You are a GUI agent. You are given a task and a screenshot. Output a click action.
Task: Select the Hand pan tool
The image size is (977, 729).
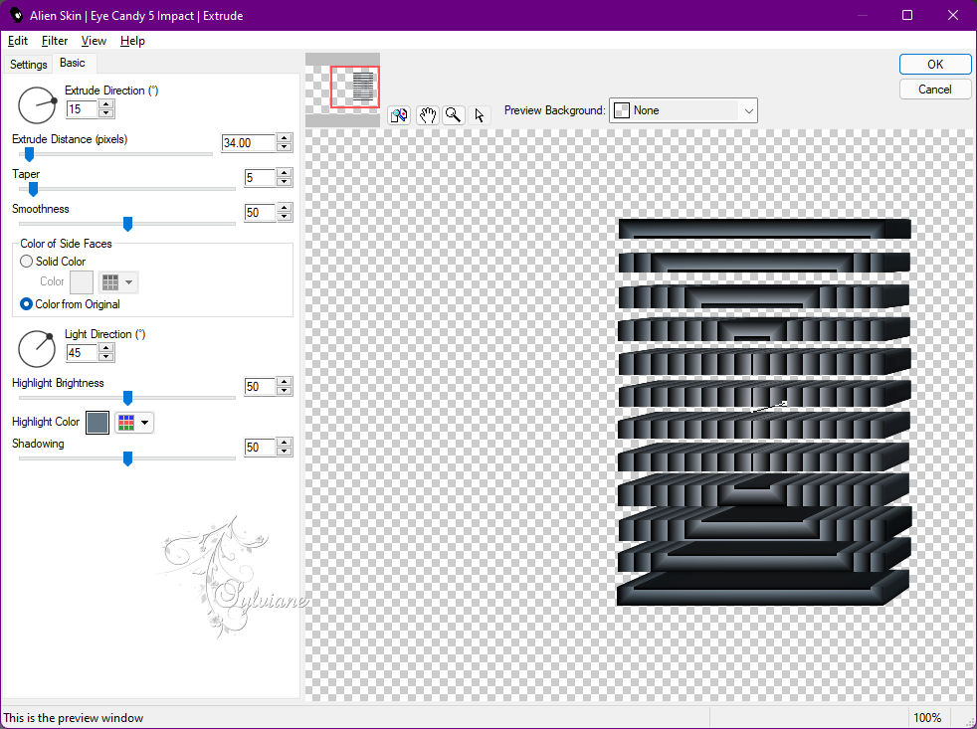[427, 115]
